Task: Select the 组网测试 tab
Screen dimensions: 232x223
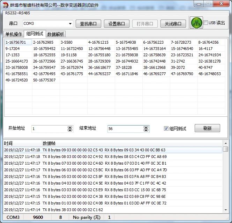Action: [x=35, y=34]
